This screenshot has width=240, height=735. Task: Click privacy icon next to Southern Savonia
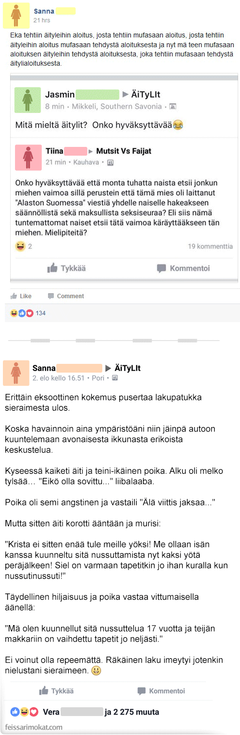[x=172, y=107]
